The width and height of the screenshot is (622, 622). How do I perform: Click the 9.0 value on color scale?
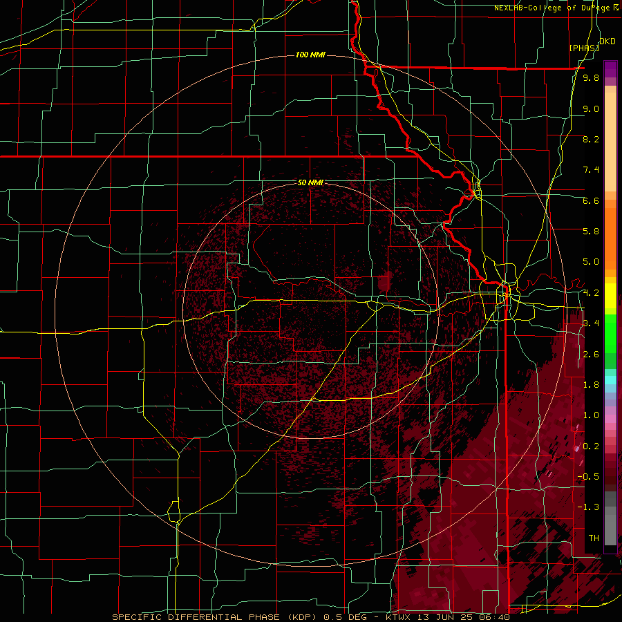click(x=591, y=109)
